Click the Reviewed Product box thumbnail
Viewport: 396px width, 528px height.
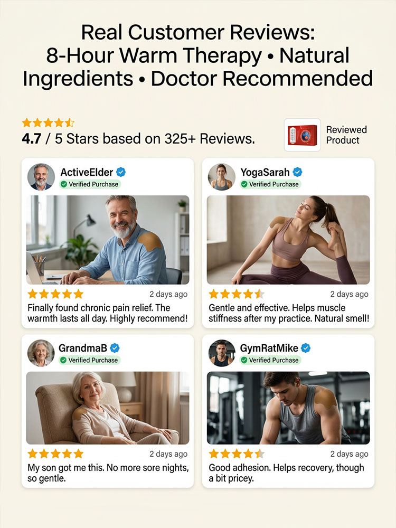click(303, 135)
